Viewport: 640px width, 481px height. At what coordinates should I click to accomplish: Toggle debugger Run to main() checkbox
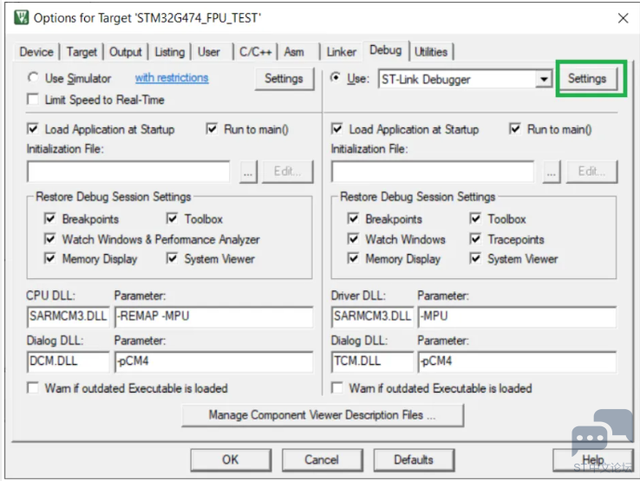pos(515,129)
